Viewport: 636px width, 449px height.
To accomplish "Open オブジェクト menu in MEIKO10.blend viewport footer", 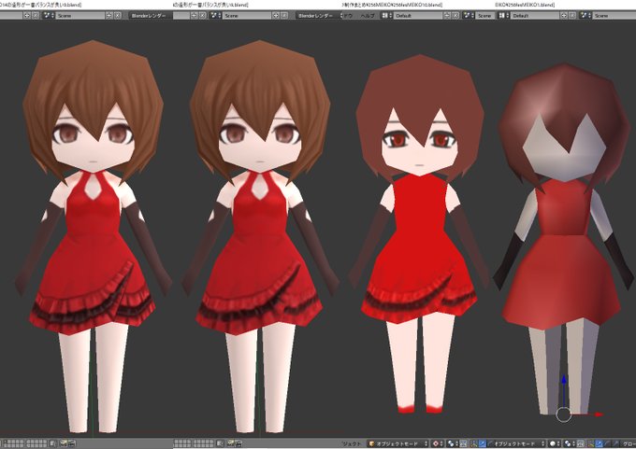I will pyautogui.click(x=352, y=443).
